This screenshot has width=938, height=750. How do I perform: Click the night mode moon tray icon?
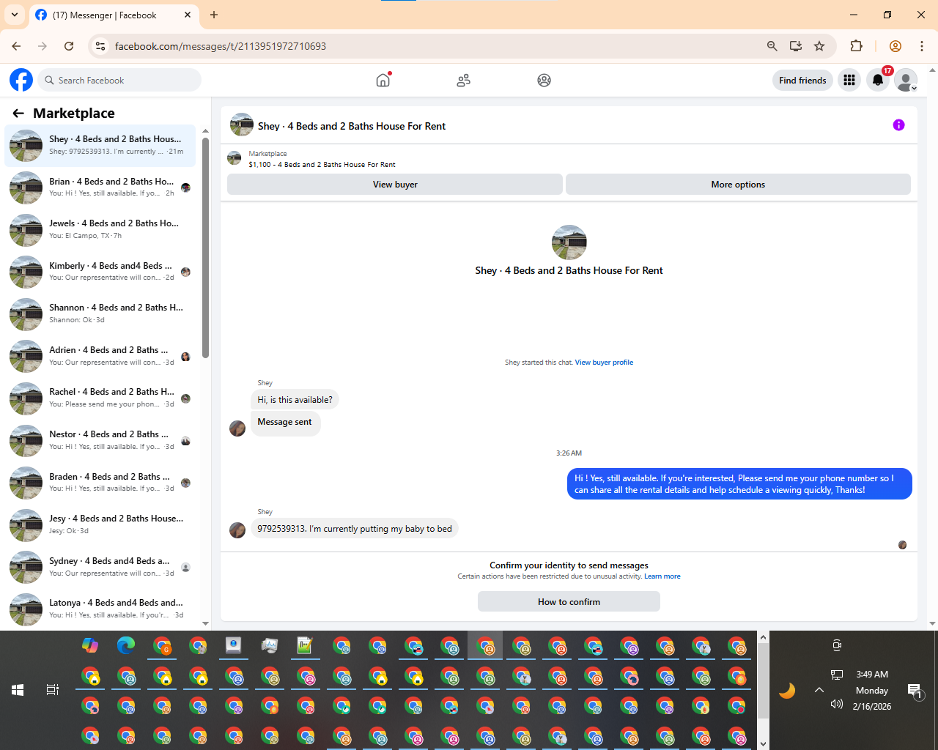coord(787,691)
